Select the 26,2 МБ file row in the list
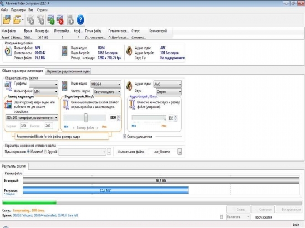The width and height of the screenshot is (305, 228). (87, 37)
